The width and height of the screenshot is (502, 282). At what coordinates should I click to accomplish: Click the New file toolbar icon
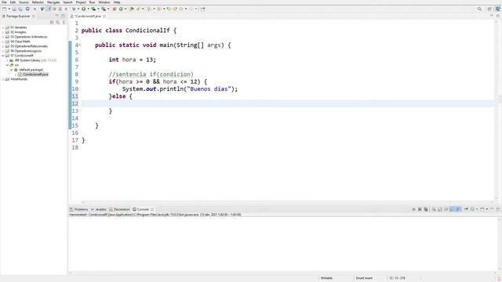[x=5, y=9]
